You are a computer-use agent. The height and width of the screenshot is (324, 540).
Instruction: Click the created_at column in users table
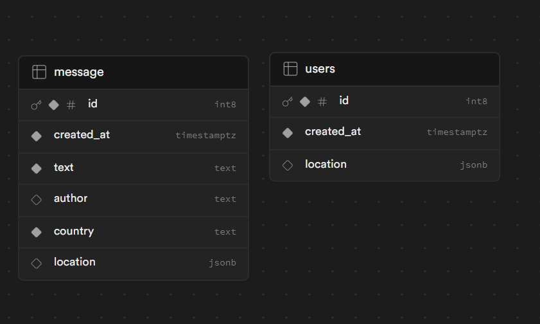(333, 132)
